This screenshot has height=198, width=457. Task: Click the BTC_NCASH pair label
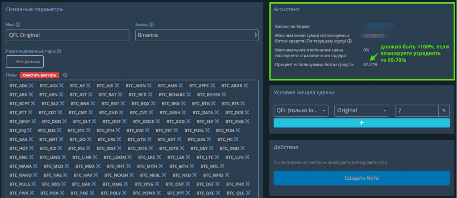pos(116,175)
